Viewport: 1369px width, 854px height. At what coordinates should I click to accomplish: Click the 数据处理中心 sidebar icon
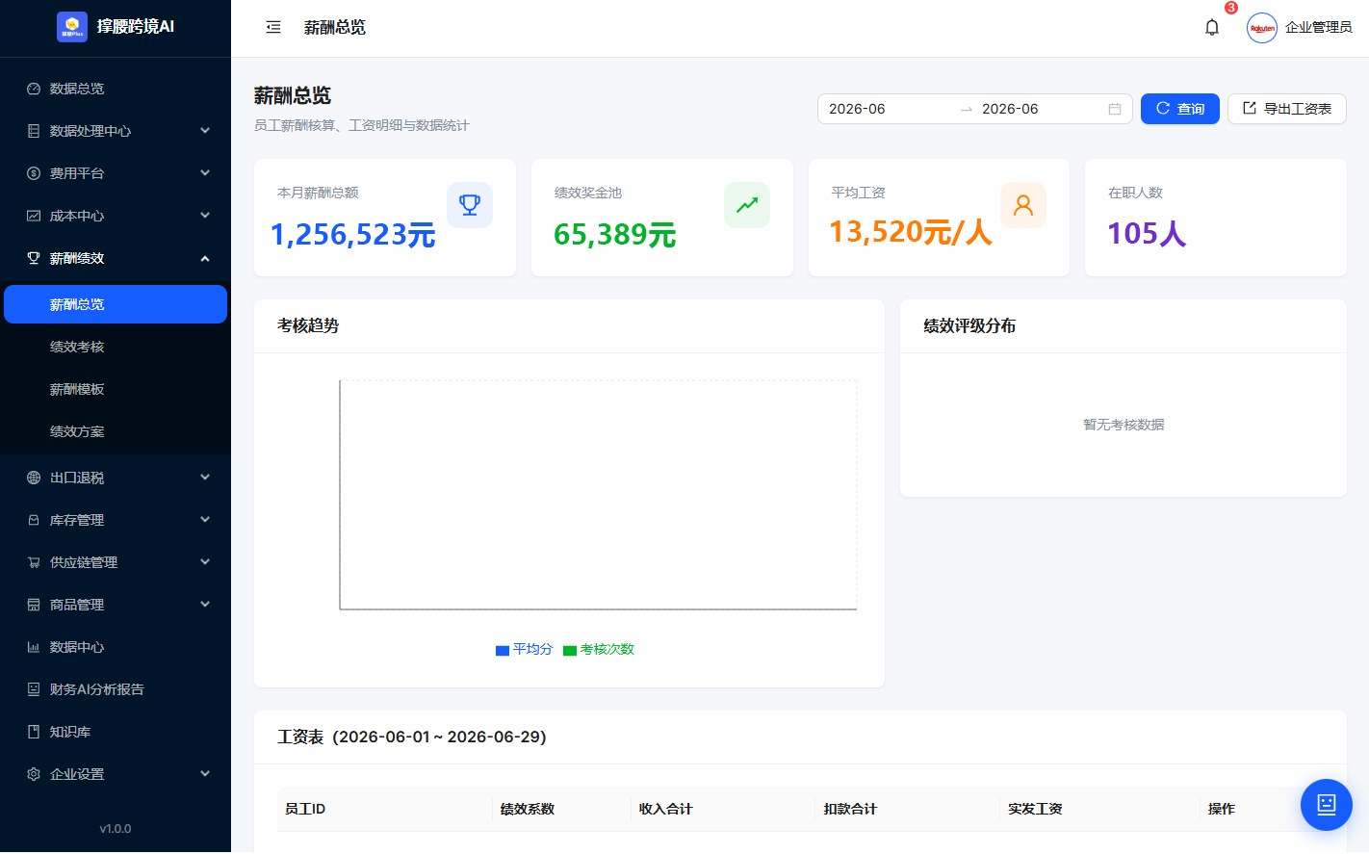coord(34,131)
